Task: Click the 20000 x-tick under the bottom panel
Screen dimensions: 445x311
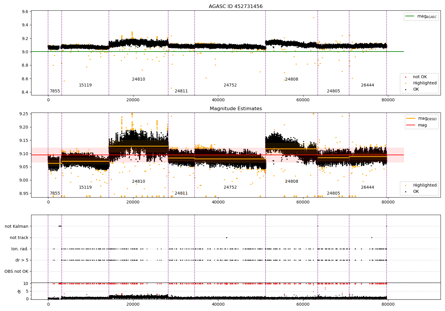Action: click(x=133, y=304)
